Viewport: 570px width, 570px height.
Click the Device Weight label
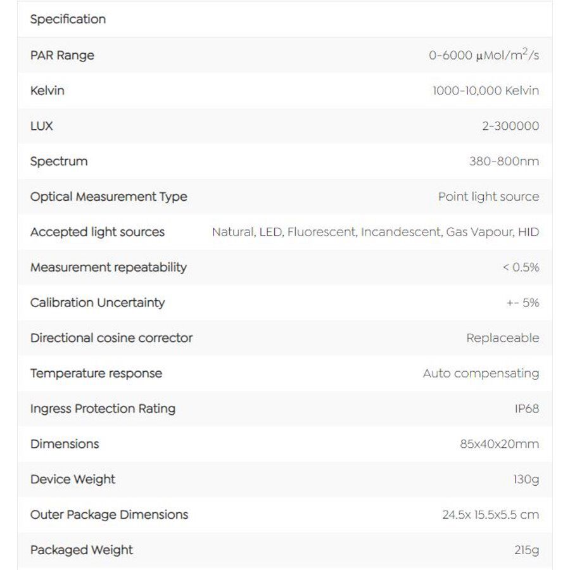click(73, 479)
